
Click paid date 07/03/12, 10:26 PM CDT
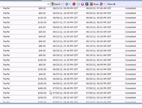(98, 88)
